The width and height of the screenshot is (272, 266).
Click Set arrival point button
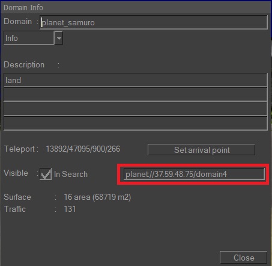point(201,150)
